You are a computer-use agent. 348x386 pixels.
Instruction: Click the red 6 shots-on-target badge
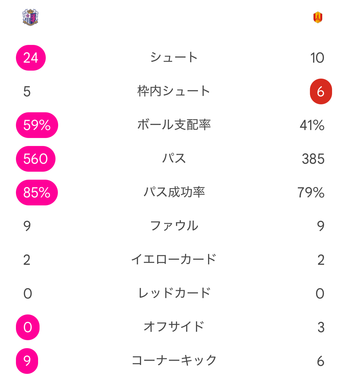pyautogui.click(x=321, y=91)
